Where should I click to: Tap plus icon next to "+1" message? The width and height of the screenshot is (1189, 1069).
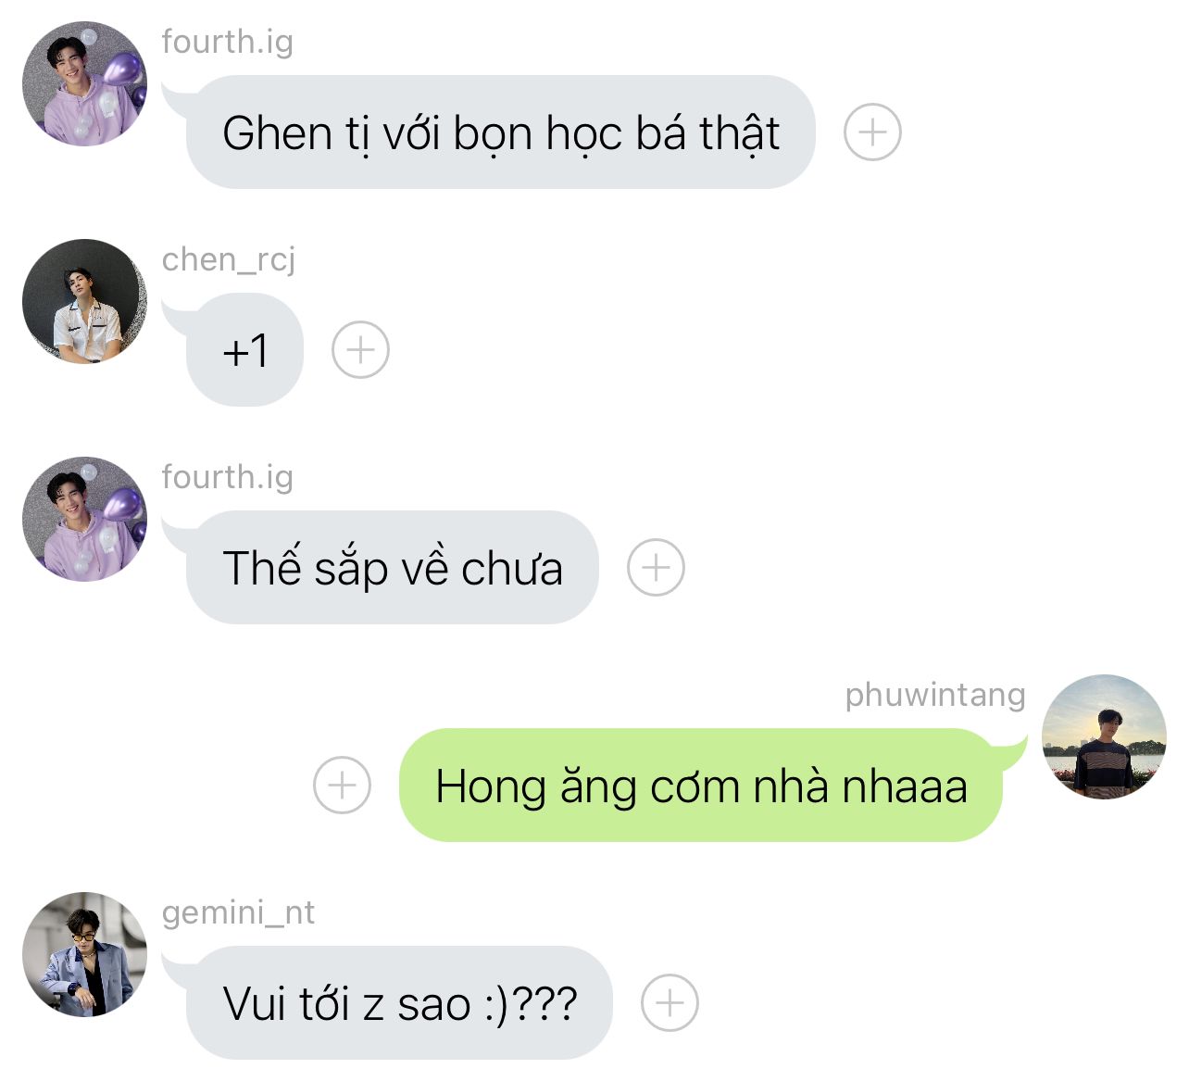pos(360,350)
